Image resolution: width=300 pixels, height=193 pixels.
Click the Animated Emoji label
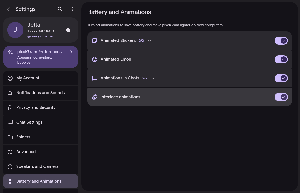click(116, 59)
